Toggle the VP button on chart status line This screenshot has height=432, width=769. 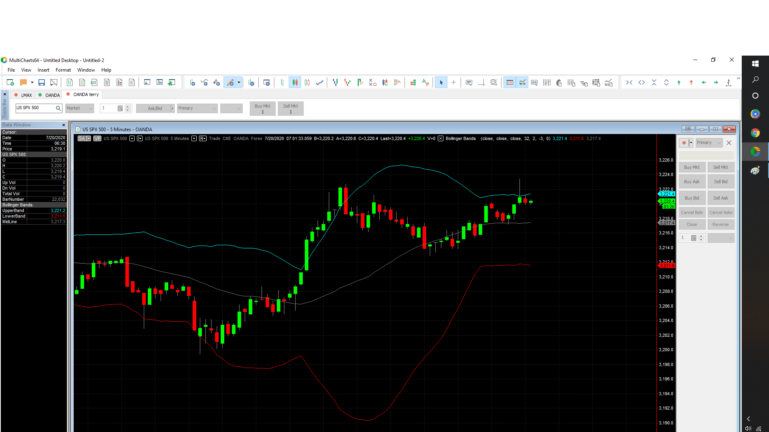(x=97, y=138)
